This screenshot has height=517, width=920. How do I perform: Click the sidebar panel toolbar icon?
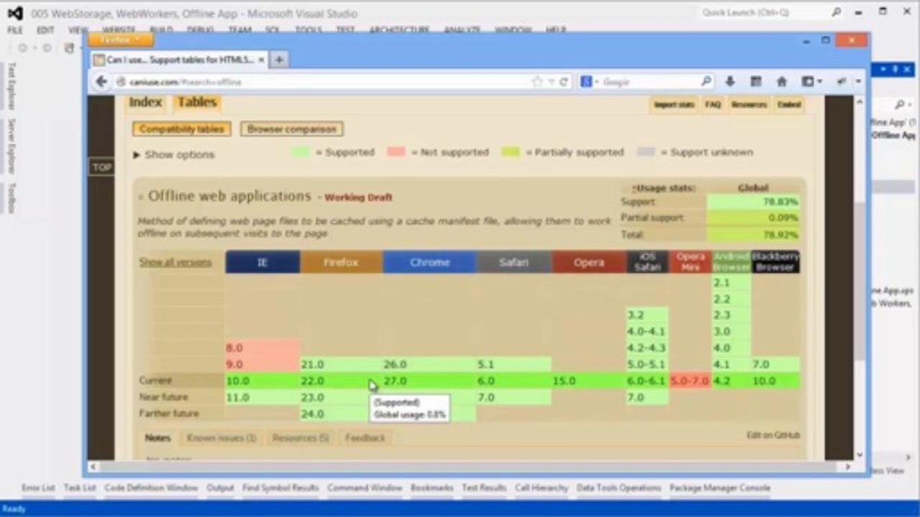[x=808, y=82]
